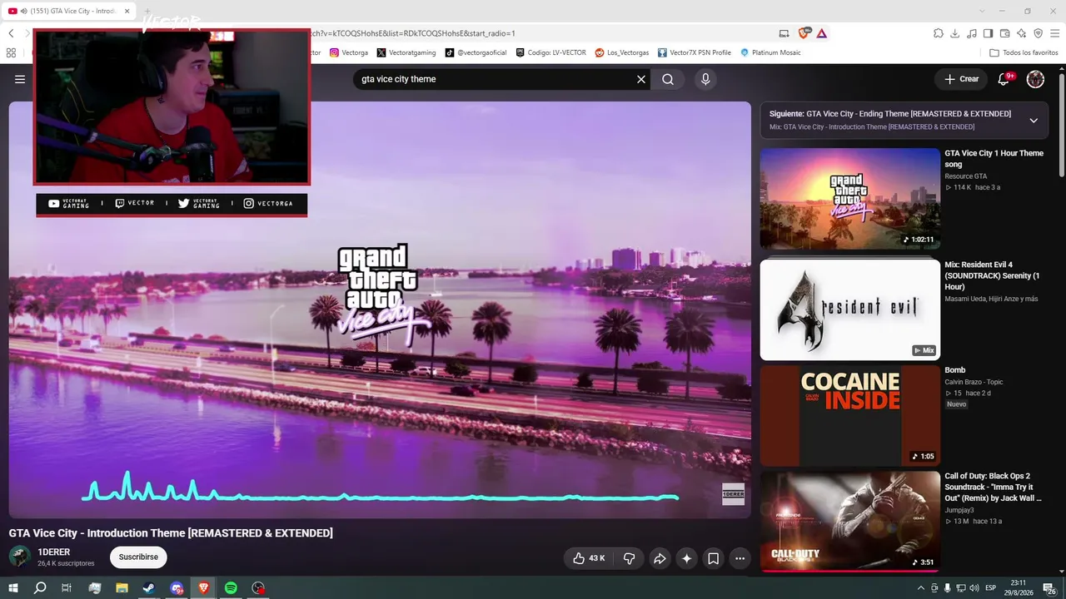Open the Codigo: LV-VECTOR bookmark

(550, 52)
